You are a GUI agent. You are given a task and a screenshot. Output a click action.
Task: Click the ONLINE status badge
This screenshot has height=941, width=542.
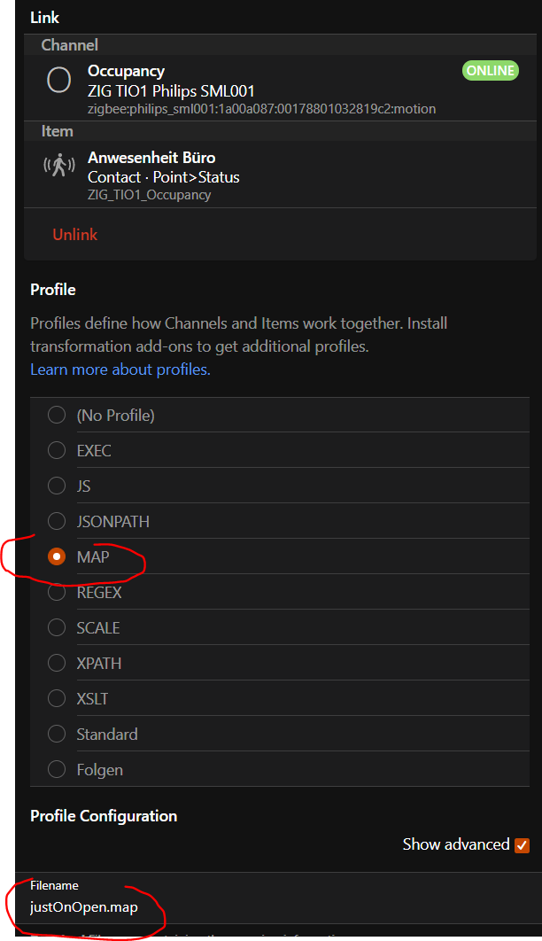(490, 71)
